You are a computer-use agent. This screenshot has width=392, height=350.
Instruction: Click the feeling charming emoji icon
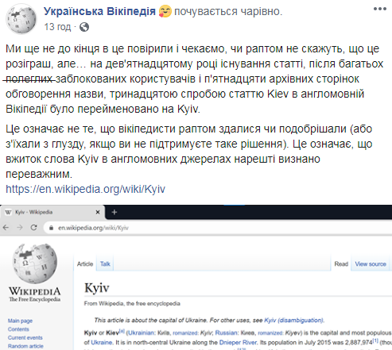pyautogui.click(x=165, y=12)
